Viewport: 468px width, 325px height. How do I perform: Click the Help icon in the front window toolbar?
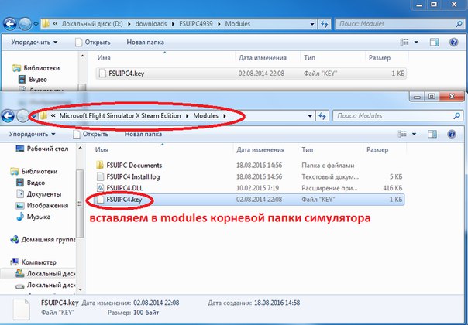pyautogui.click(x=452, y=134)
